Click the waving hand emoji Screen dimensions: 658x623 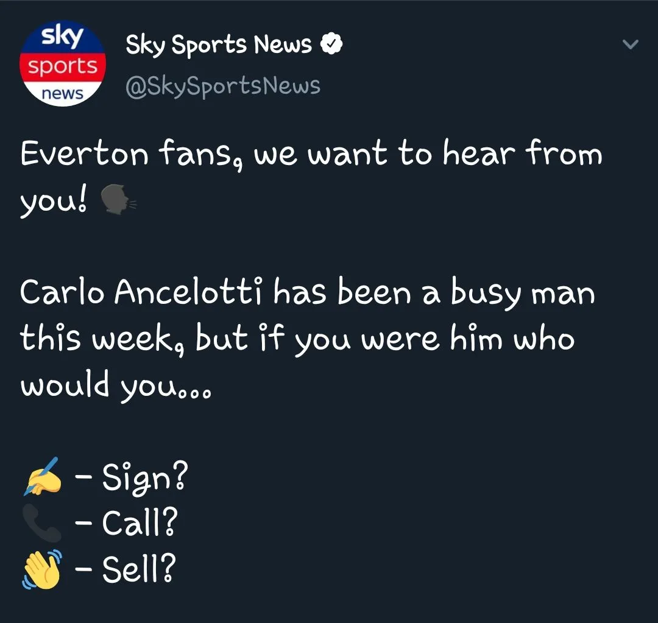[x=41, y=568]
